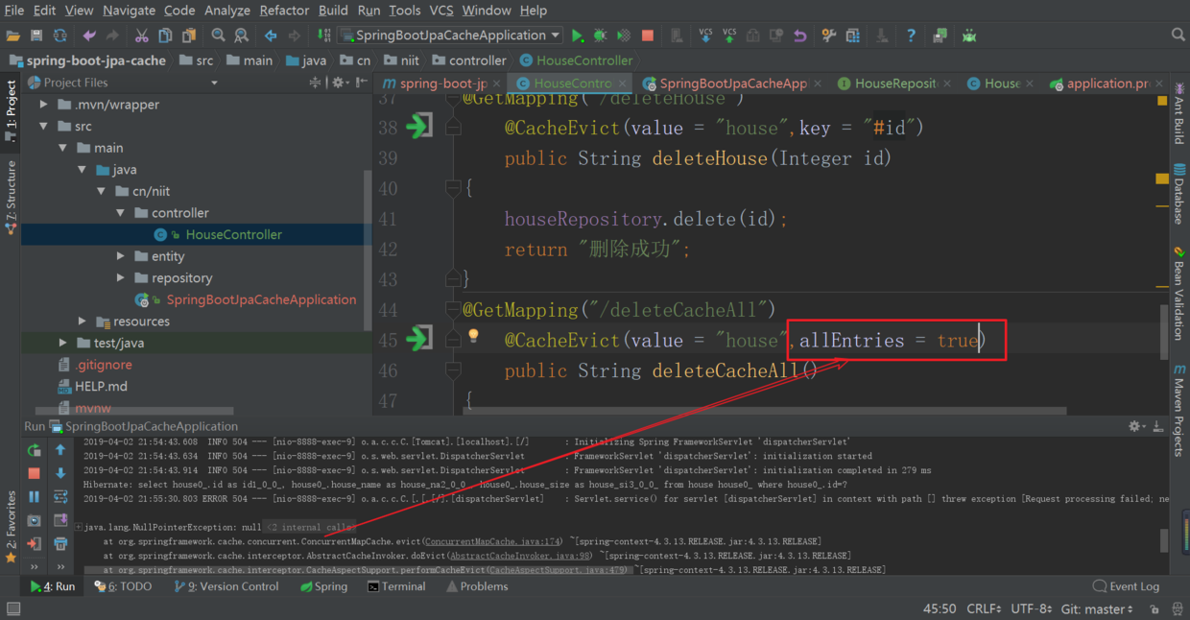
Task: Collapse the src folder
Action: coord(43,126)
